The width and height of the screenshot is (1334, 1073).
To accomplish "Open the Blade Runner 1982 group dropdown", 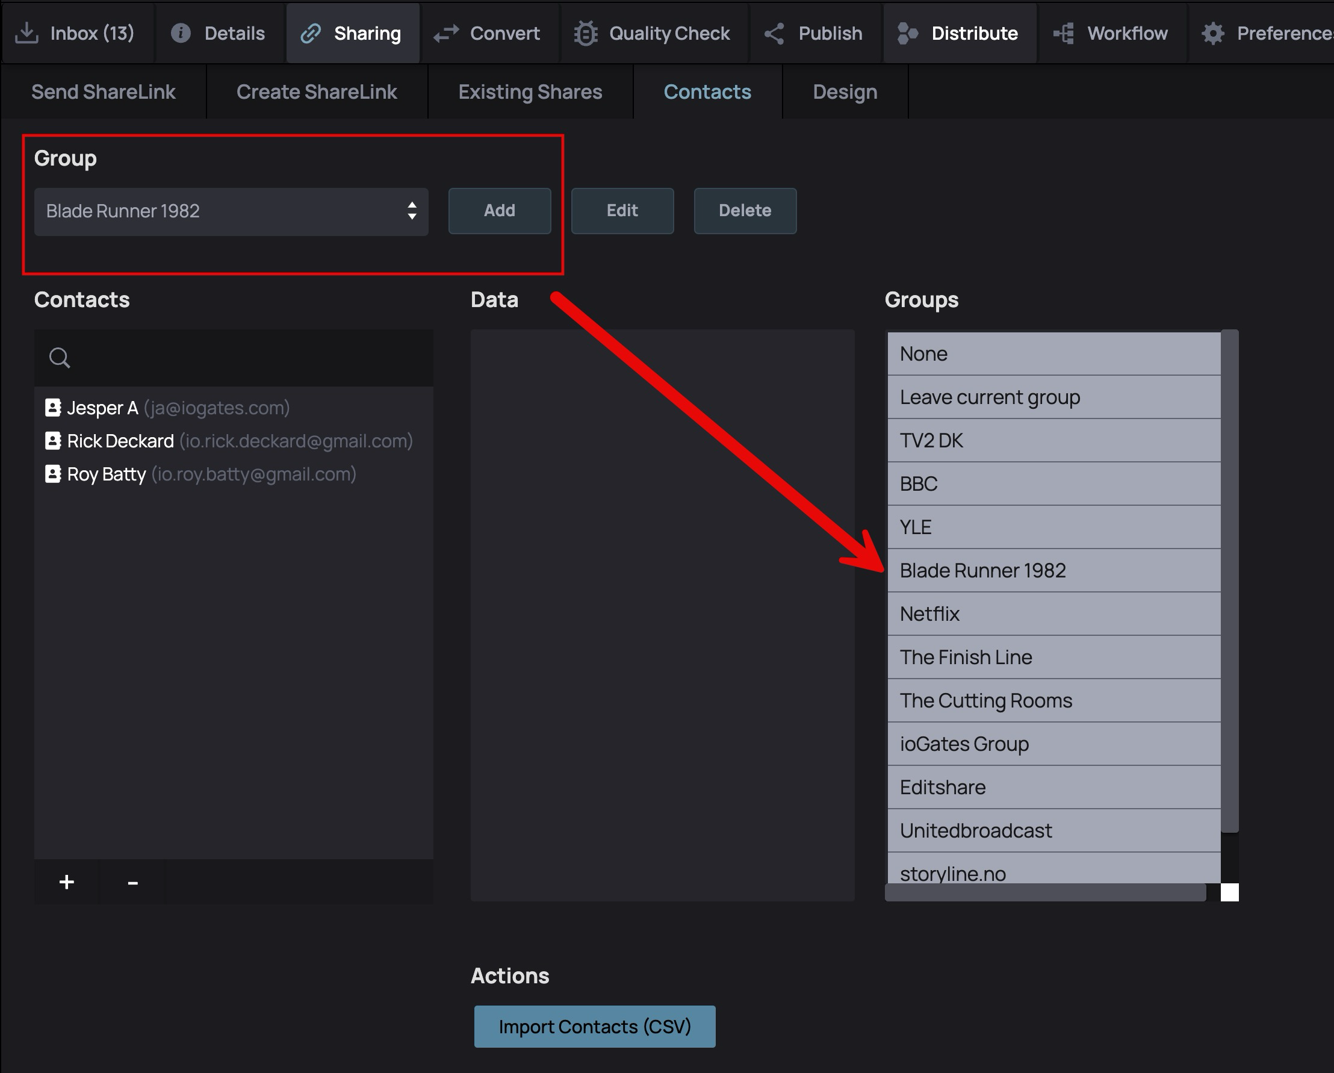I will 231,211.
